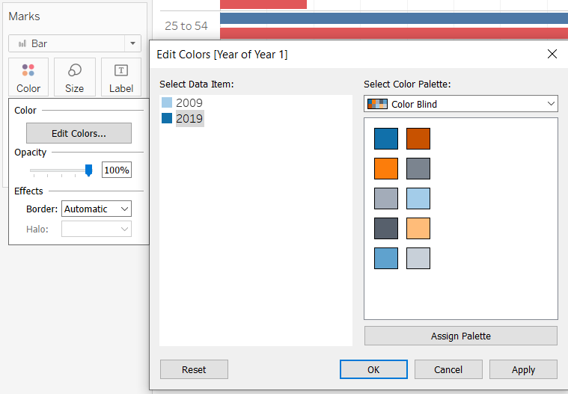Image resolution: width=568 pixels, height=394 pixels.
Task: Open the Color marks card
Action: 28,77
